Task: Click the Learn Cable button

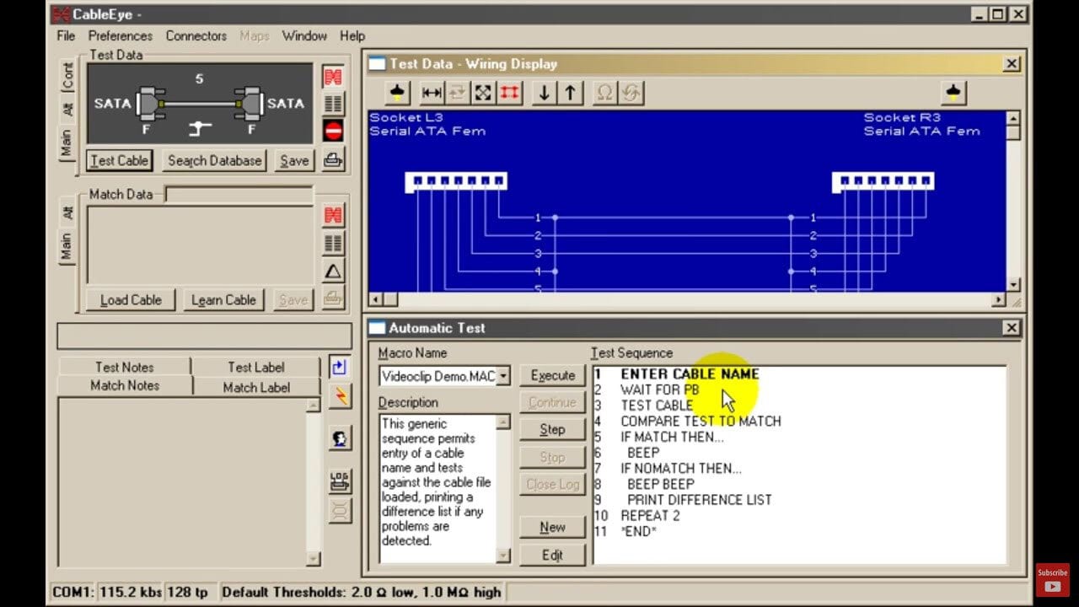Action: pos(223,299)
